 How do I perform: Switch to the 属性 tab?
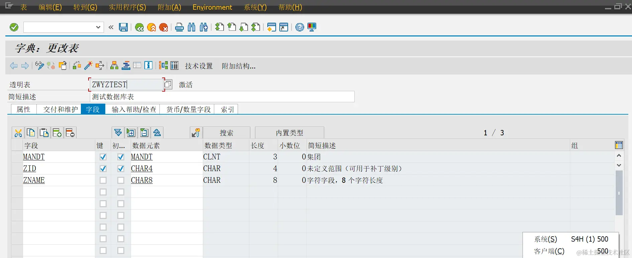point(23,109)
